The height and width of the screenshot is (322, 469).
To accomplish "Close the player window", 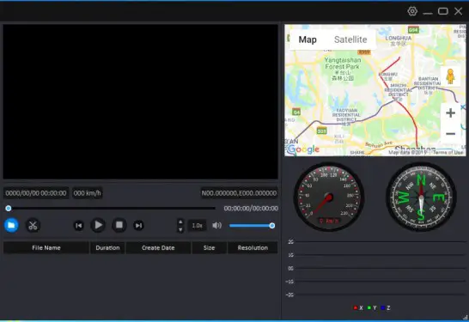I will coord(458,11).
